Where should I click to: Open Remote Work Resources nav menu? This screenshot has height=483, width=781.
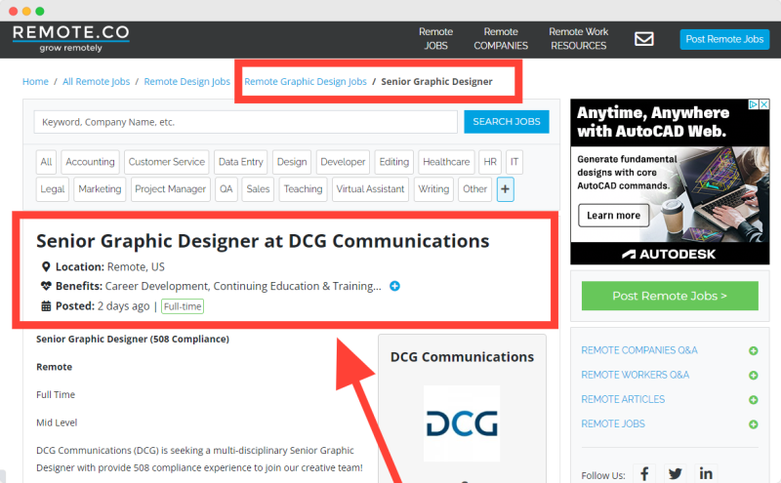tap(578, 39)
